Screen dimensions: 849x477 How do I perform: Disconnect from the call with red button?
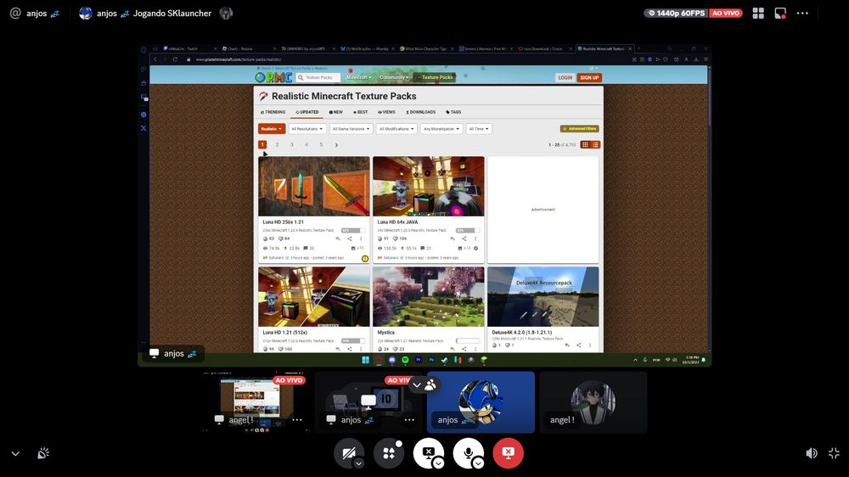click(x=508, y=453)
